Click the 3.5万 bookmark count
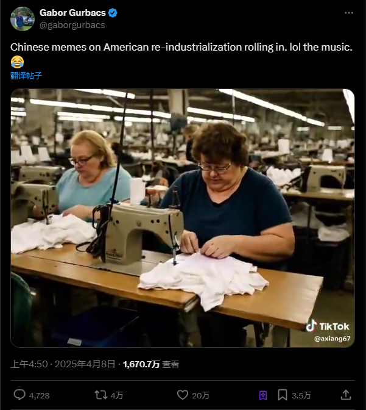This screenshot has height=410, width=366. click(x=301, y=395)
